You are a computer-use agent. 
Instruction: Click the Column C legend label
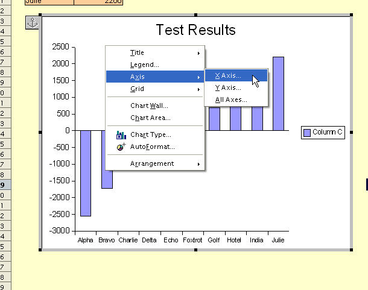point(328,132)
